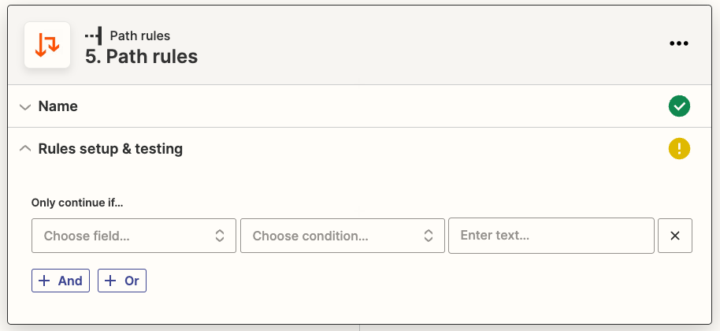720x331 pixels.
Task: Open the three-dot more options menu
Action: click(x=678, y=44)
